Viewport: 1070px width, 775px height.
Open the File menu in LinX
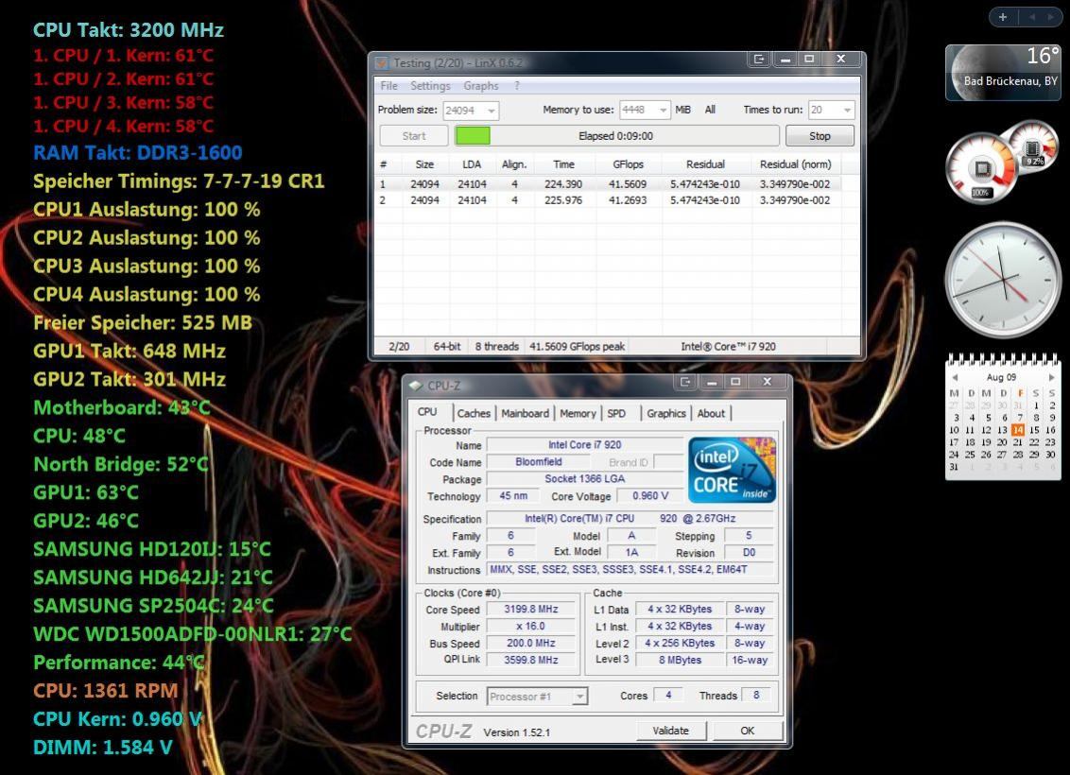tap(389, 86)
